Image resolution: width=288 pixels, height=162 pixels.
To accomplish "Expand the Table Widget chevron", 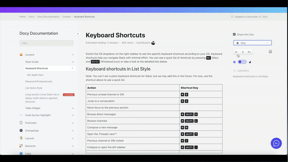I will coord(73,108).
